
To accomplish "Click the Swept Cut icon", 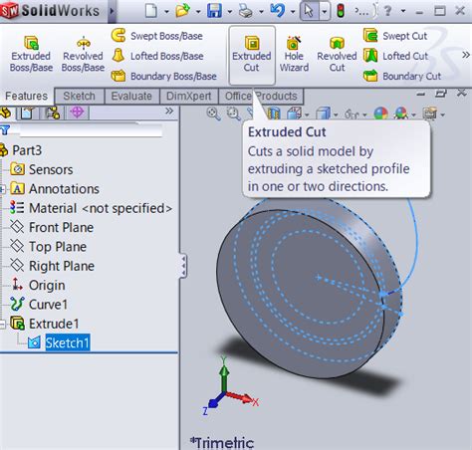I will (x=370, y=36).
